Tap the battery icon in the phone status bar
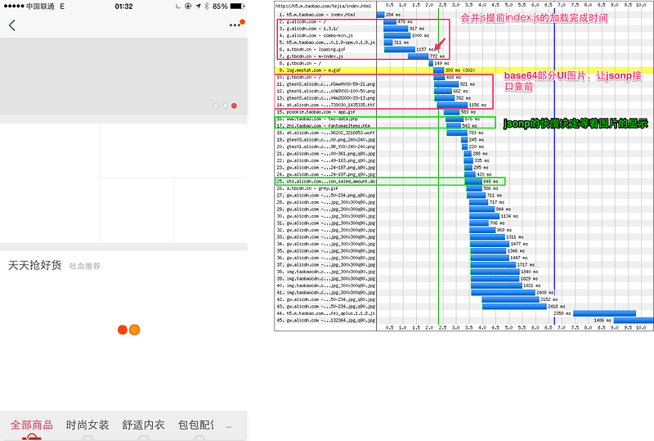Screen dimensions: 654x441 [237, 7]
